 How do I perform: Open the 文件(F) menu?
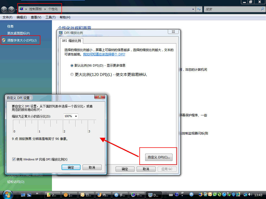tap(8, 17)
